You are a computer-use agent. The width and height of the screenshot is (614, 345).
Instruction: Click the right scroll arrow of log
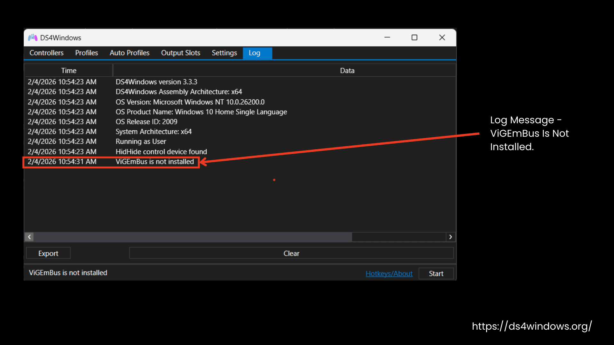pyautogui.click(x=451, y=237)
